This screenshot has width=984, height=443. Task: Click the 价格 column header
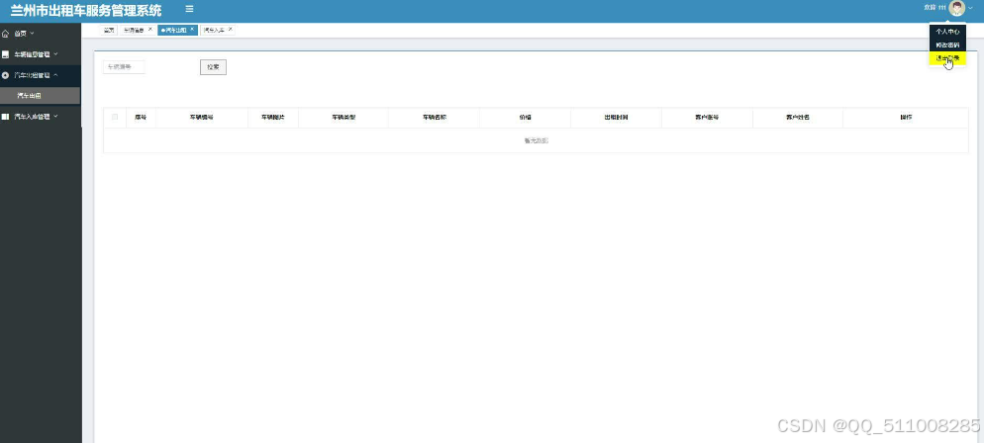(526, 117)
